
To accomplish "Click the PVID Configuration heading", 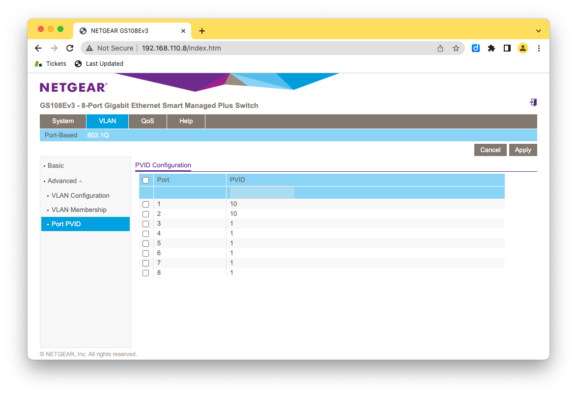I will [163, 165].
